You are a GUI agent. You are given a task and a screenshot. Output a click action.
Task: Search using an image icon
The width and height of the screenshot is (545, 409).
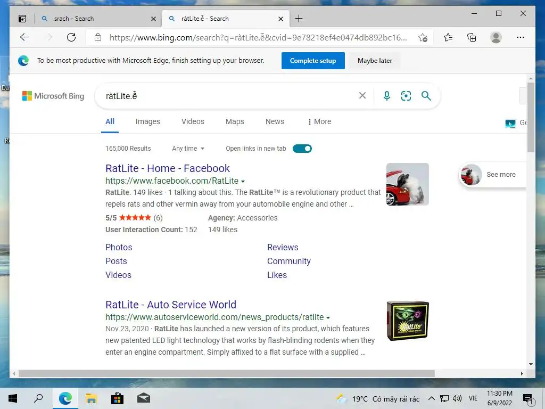coord(406,96)
